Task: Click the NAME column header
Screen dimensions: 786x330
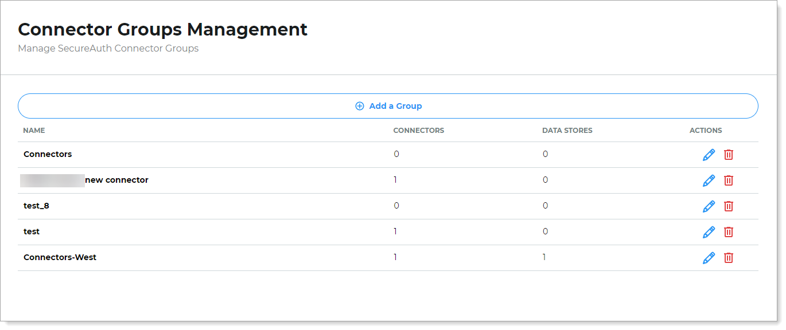Action: (34, 131)
